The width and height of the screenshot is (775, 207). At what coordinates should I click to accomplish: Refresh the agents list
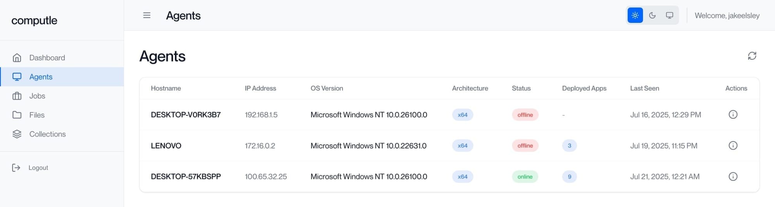click(x=752, y=56)
